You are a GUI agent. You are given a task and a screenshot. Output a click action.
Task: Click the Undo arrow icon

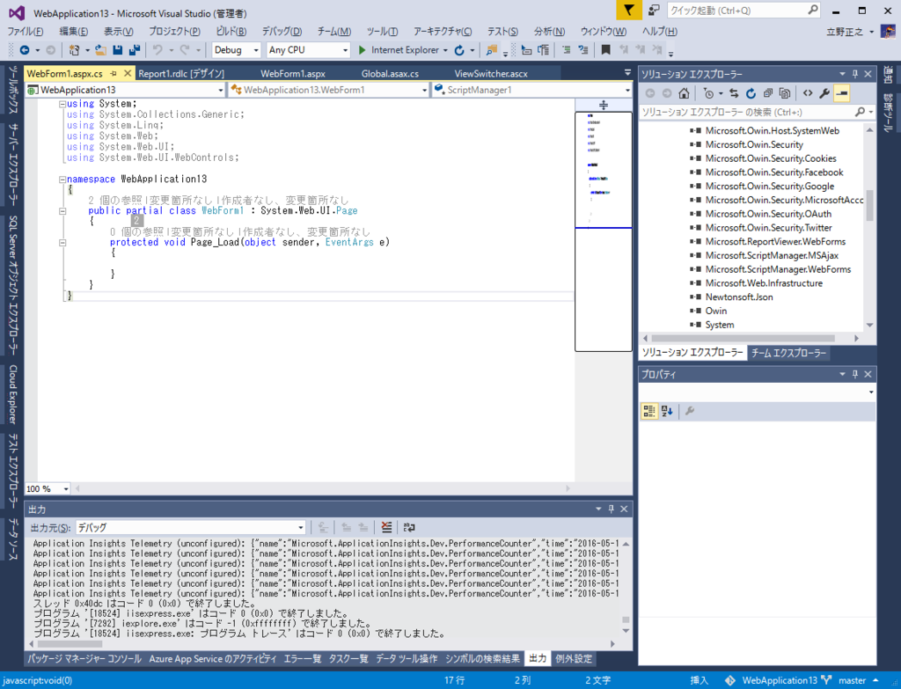(x=158, y=50)
